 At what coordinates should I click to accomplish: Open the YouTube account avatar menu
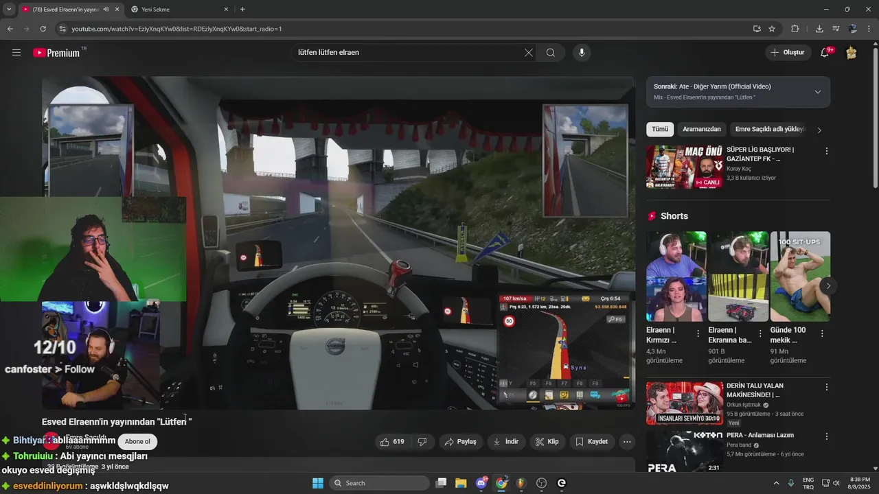pyautogui.click(x=852, y=52)
